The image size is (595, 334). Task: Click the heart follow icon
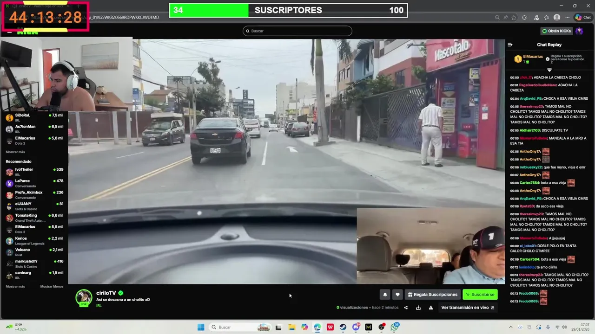397,295
